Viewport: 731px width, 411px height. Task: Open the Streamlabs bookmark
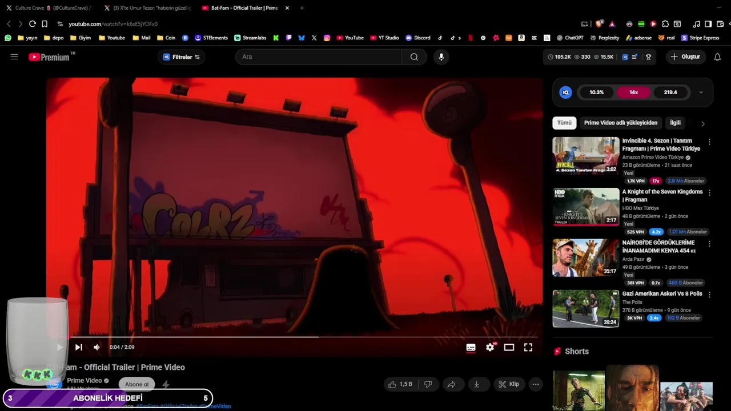(x=250, y=38)
